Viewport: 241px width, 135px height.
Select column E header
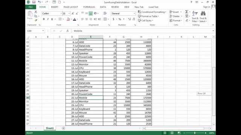91,37
